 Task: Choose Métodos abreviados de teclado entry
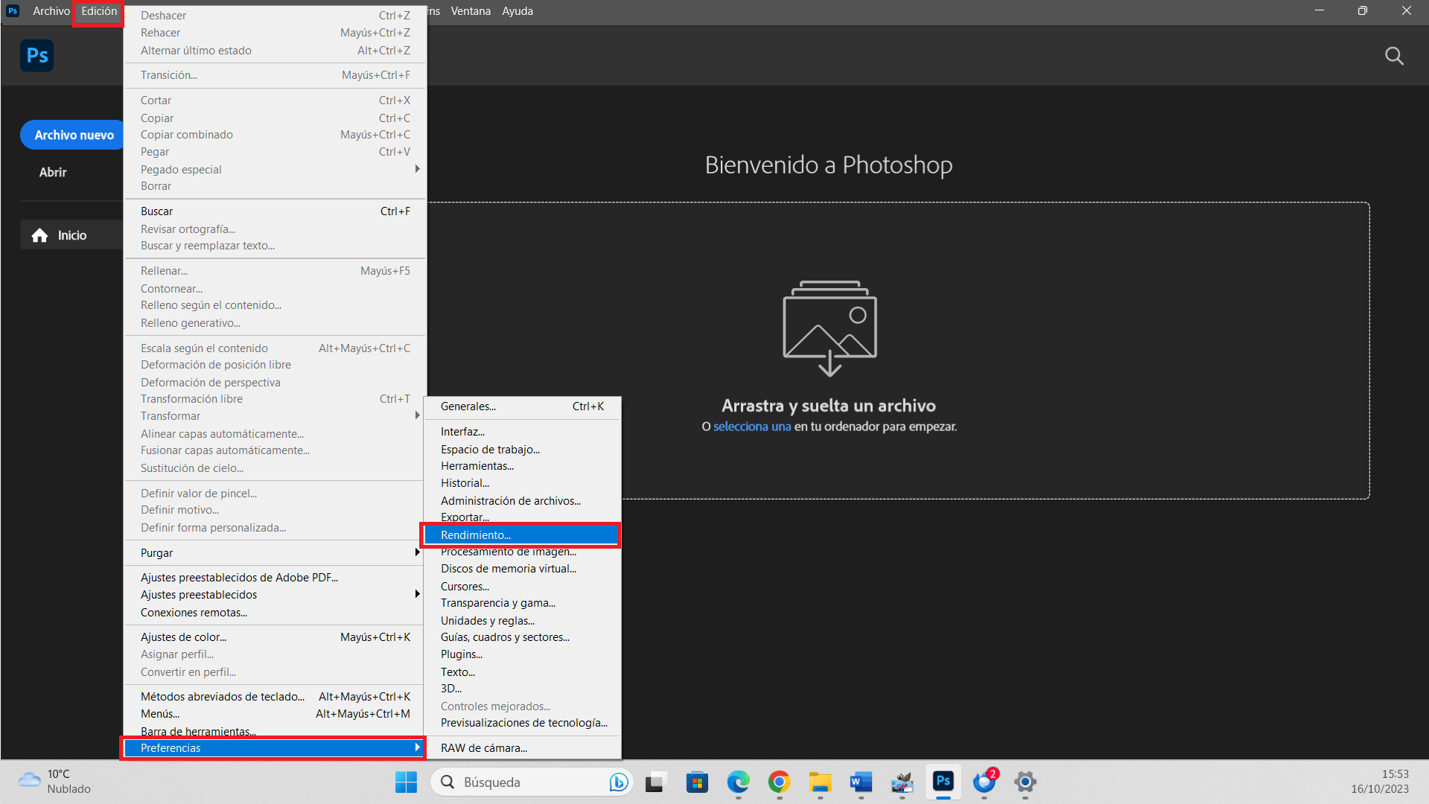275,697
